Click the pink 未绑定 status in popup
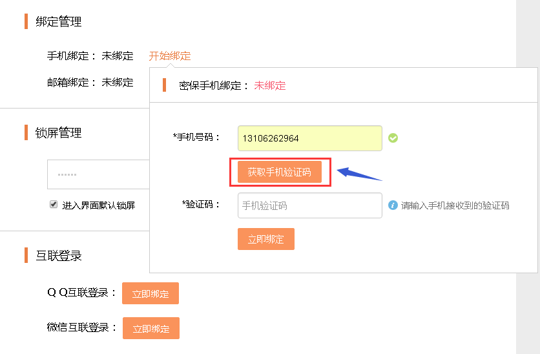 coord(270,85)
